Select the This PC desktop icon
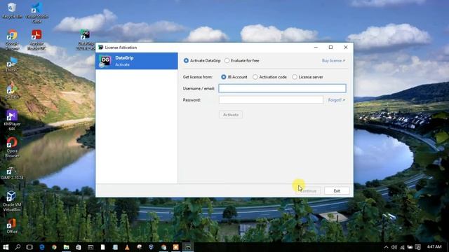 (x=12, y=64)
